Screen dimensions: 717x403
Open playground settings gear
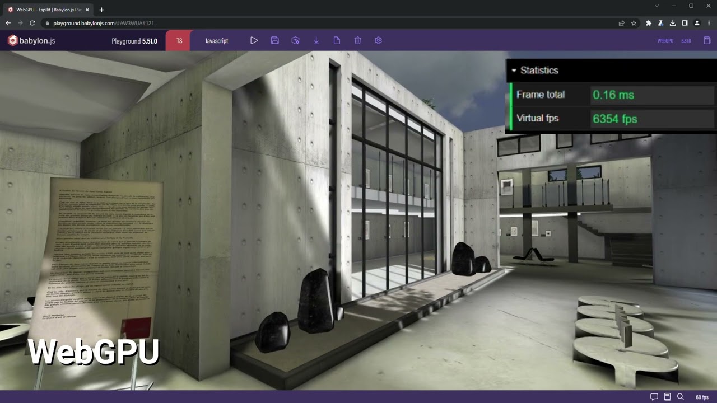[x=378, y=41]
